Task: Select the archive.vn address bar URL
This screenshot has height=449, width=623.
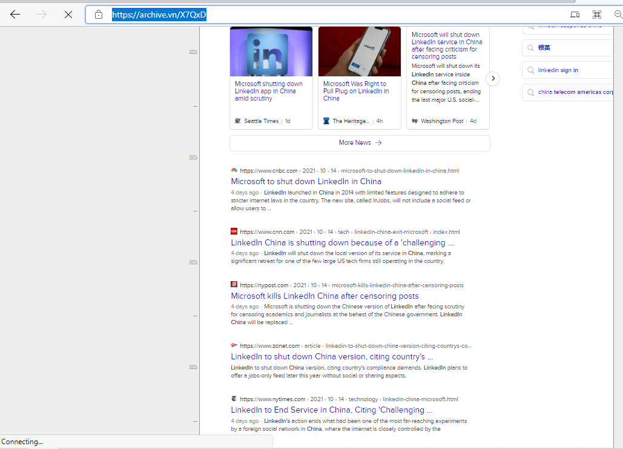Action: tap(159, 15)
